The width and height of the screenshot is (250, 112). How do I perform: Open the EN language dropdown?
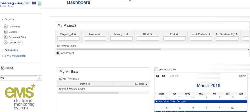(x=39, y=78)
